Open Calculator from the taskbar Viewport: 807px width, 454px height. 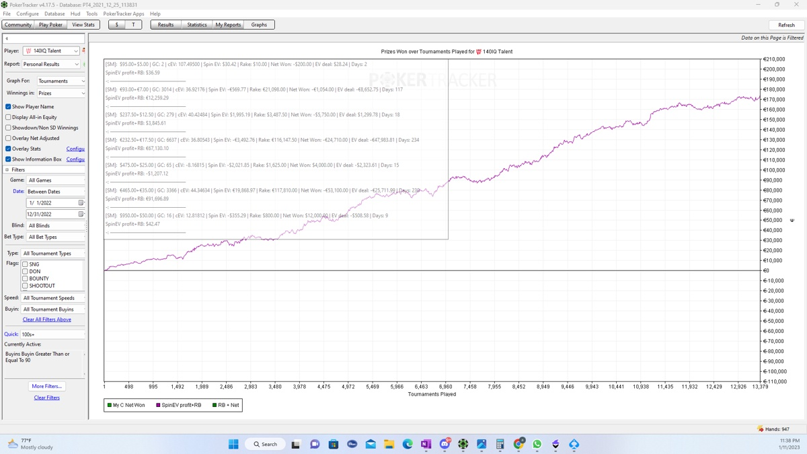click(500, 444)
